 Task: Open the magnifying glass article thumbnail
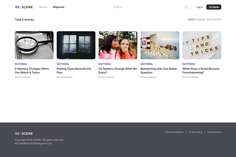34,45
